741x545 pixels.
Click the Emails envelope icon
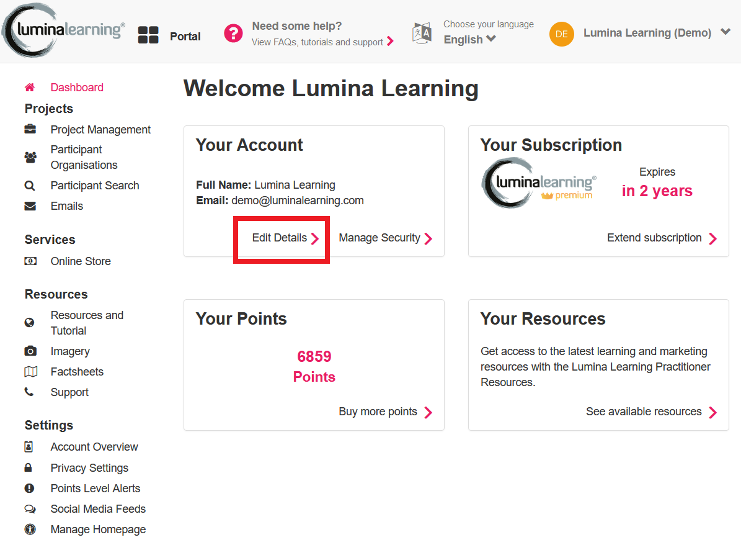(x=30, y=206)
